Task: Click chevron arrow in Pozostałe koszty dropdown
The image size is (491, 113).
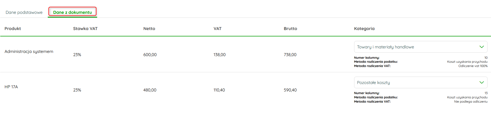Action: (481, 82)
